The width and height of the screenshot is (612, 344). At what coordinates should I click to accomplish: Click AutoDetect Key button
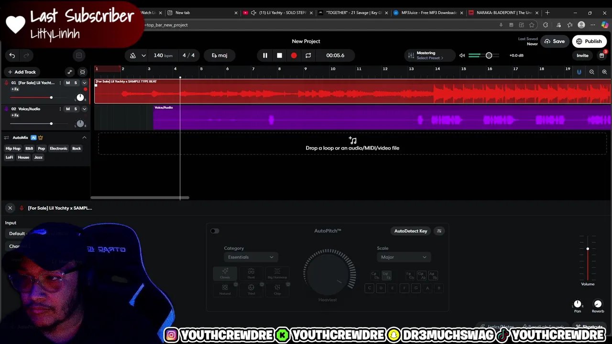point(411,231)
